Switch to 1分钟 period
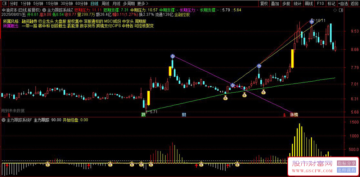Viewport: 360px width, 177px height. [x=26, y=4]
